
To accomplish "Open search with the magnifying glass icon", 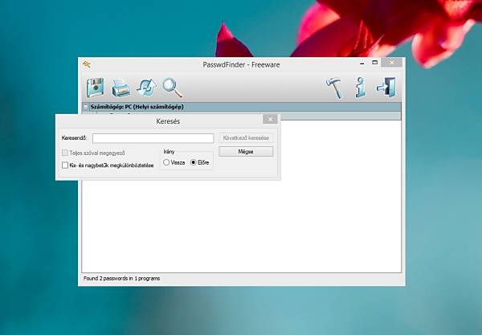I will (173, 88).
